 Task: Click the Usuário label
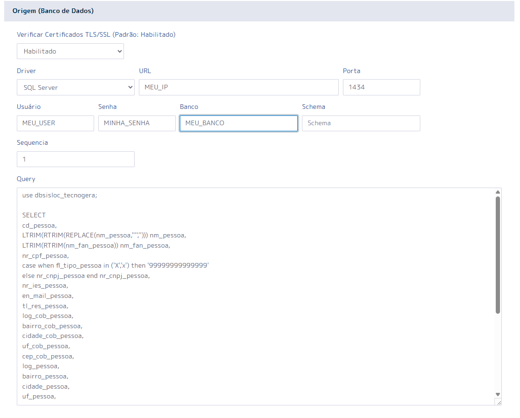tap(29, 107)
